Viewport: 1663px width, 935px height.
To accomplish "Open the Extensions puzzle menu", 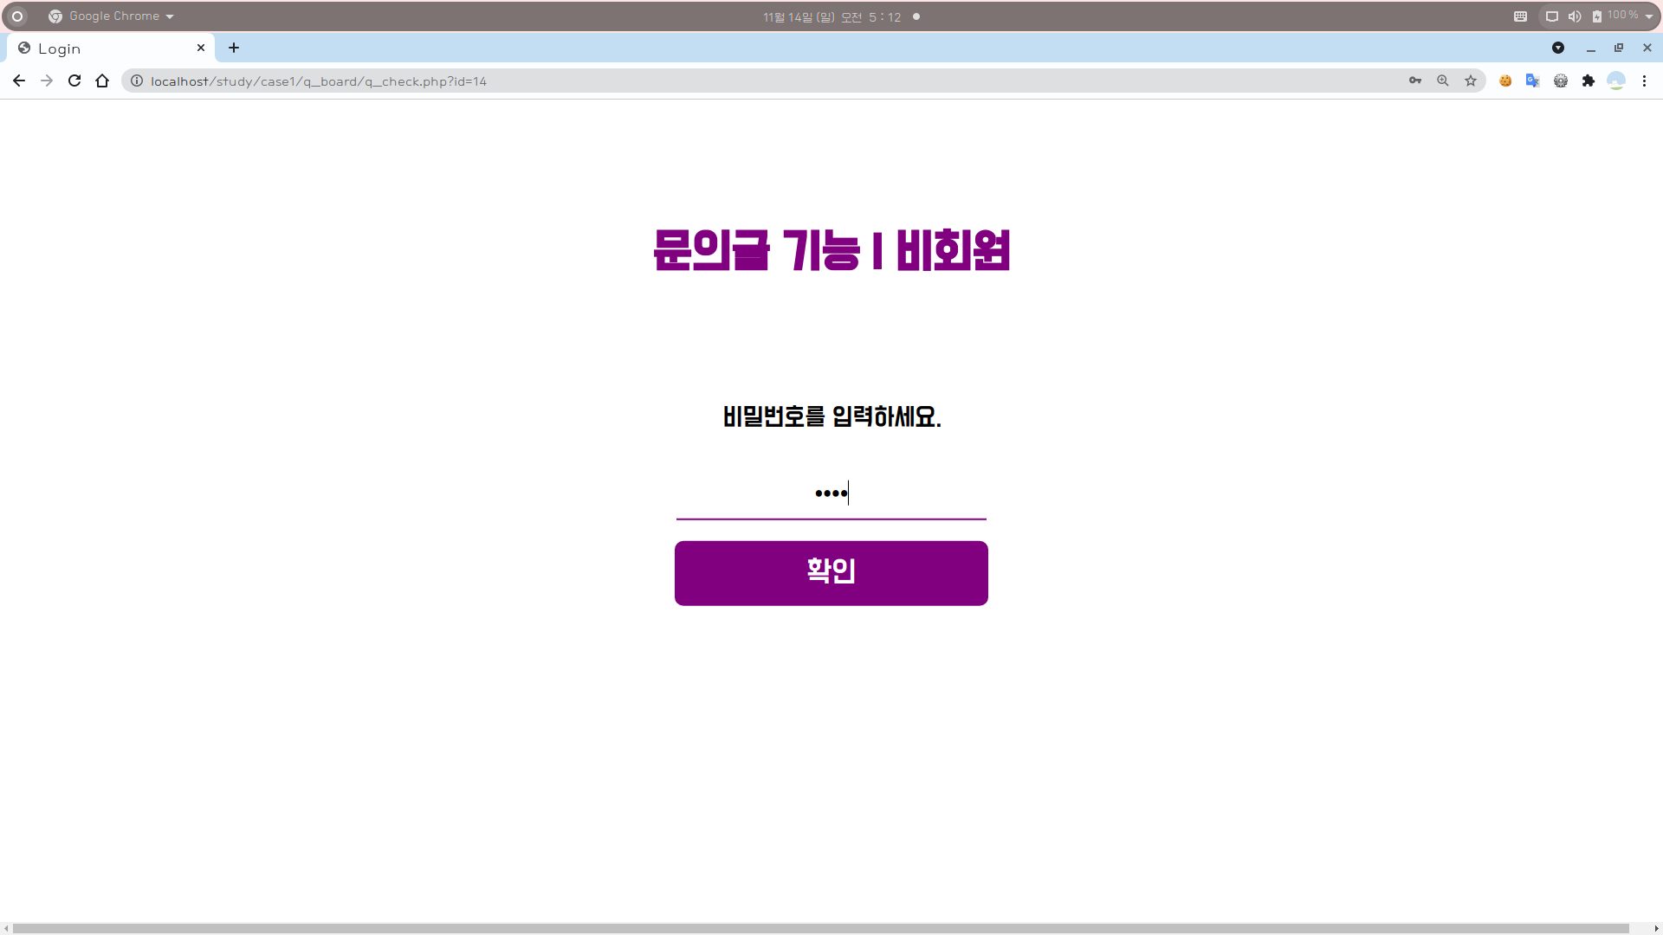I will tap(1589, 81).
